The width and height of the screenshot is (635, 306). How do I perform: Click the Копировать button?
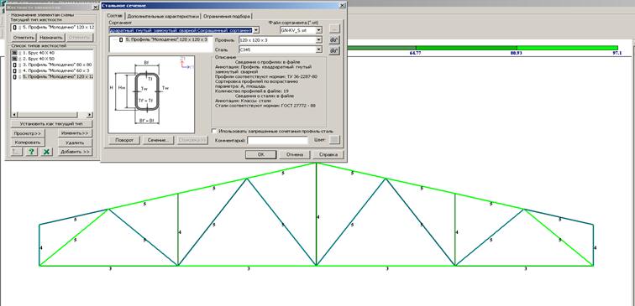click(x=28, y=143)
